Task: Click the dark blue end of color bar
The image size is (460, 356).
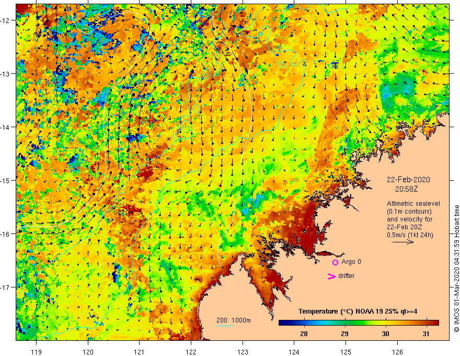Action: click(281, 323)
